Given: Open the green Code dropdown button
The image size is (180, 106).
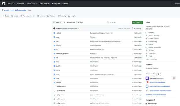Looking at the screenshot, I should (x=138, y=22).
